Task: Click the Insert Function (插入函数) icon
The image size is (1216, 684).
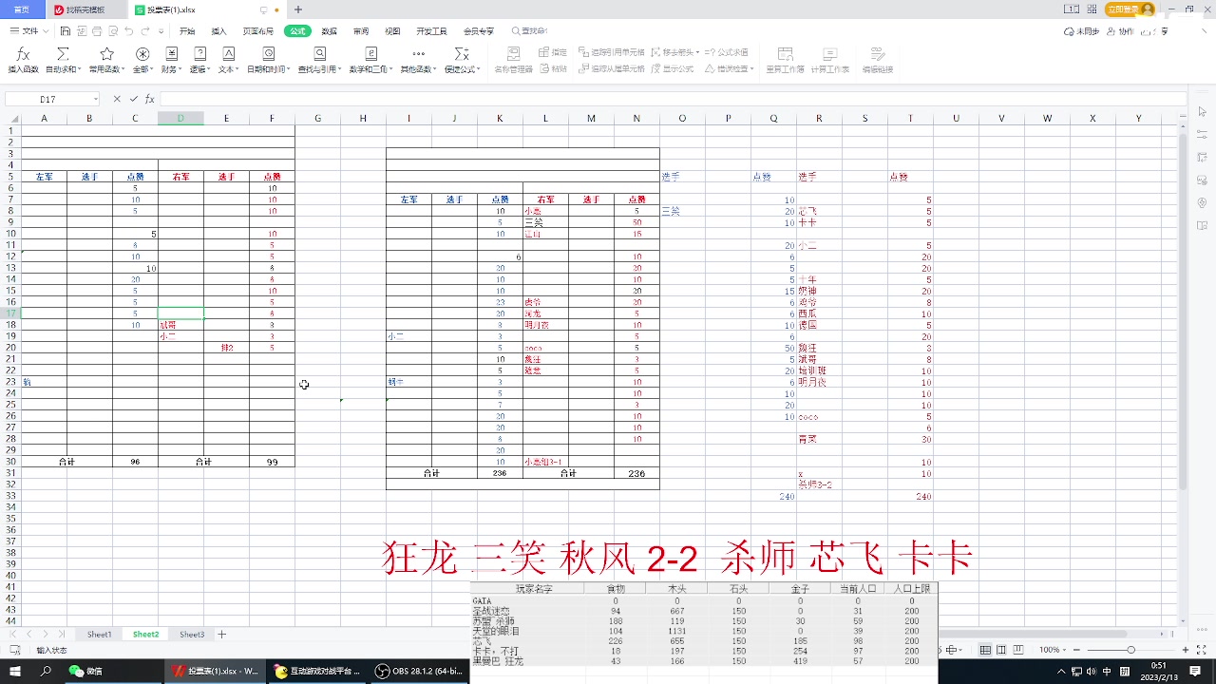Action: [x=22, y=57]
